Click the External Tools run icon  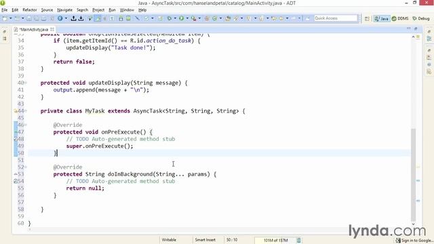pos(193,18)
